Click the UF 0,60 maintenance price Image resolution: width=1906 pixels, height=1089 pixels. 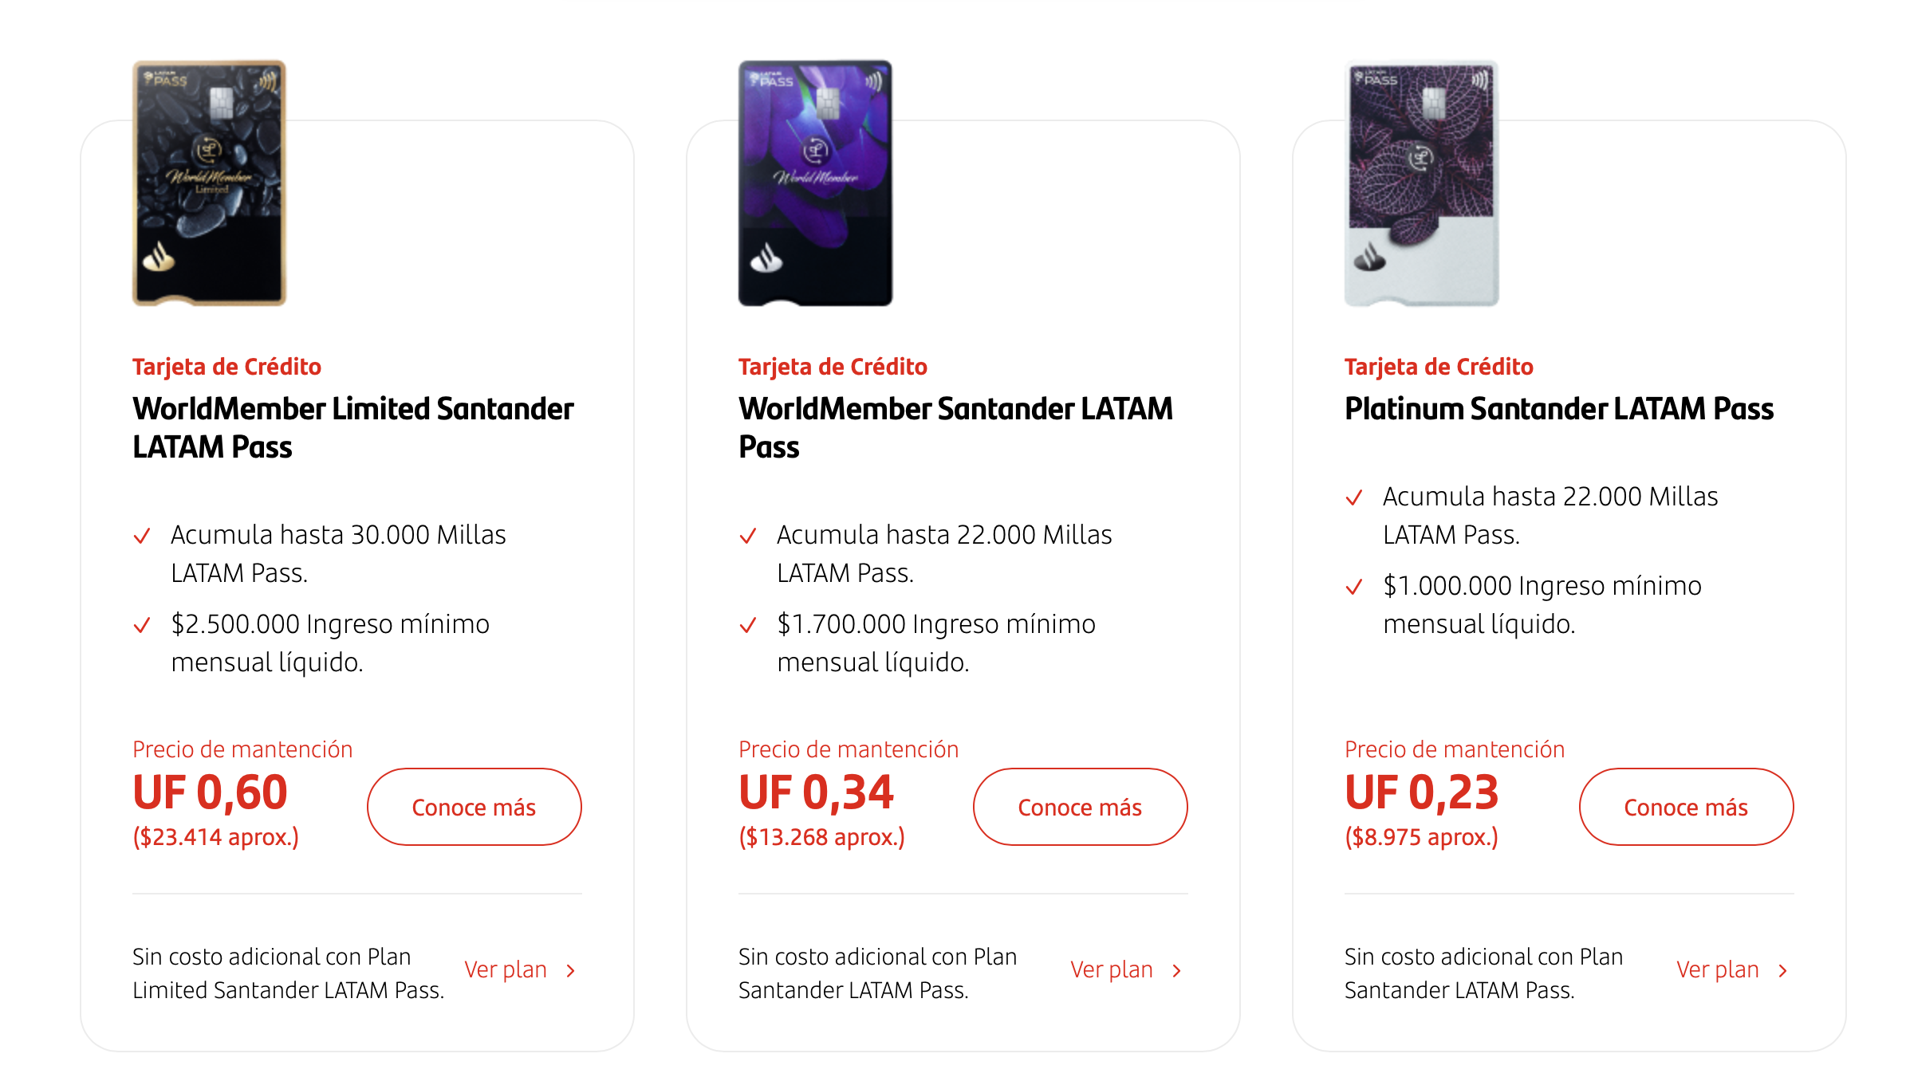tap(211, 792)
